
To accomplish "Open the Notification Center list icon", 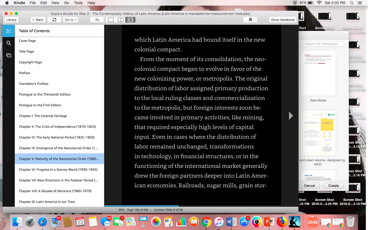I will point(360,3).
